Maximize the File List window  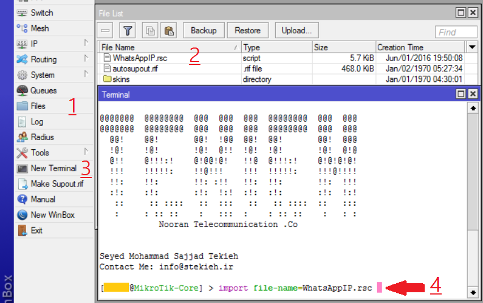point(461,12)
